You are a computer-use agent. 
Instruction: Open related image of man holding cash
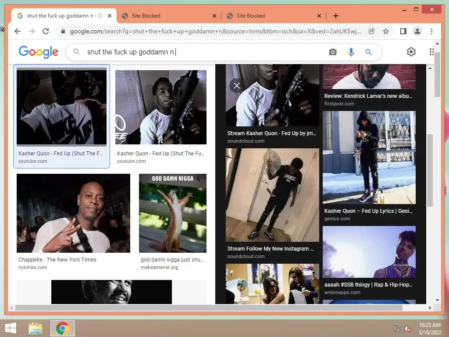tap(272, 195)
